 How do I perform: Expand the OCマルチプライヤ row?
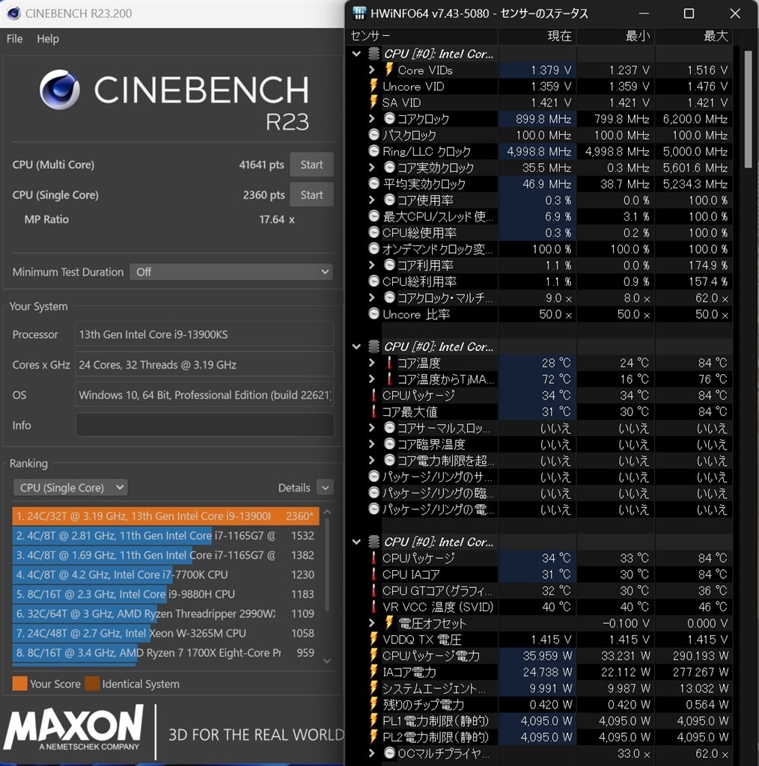click(x=372, y=753)
